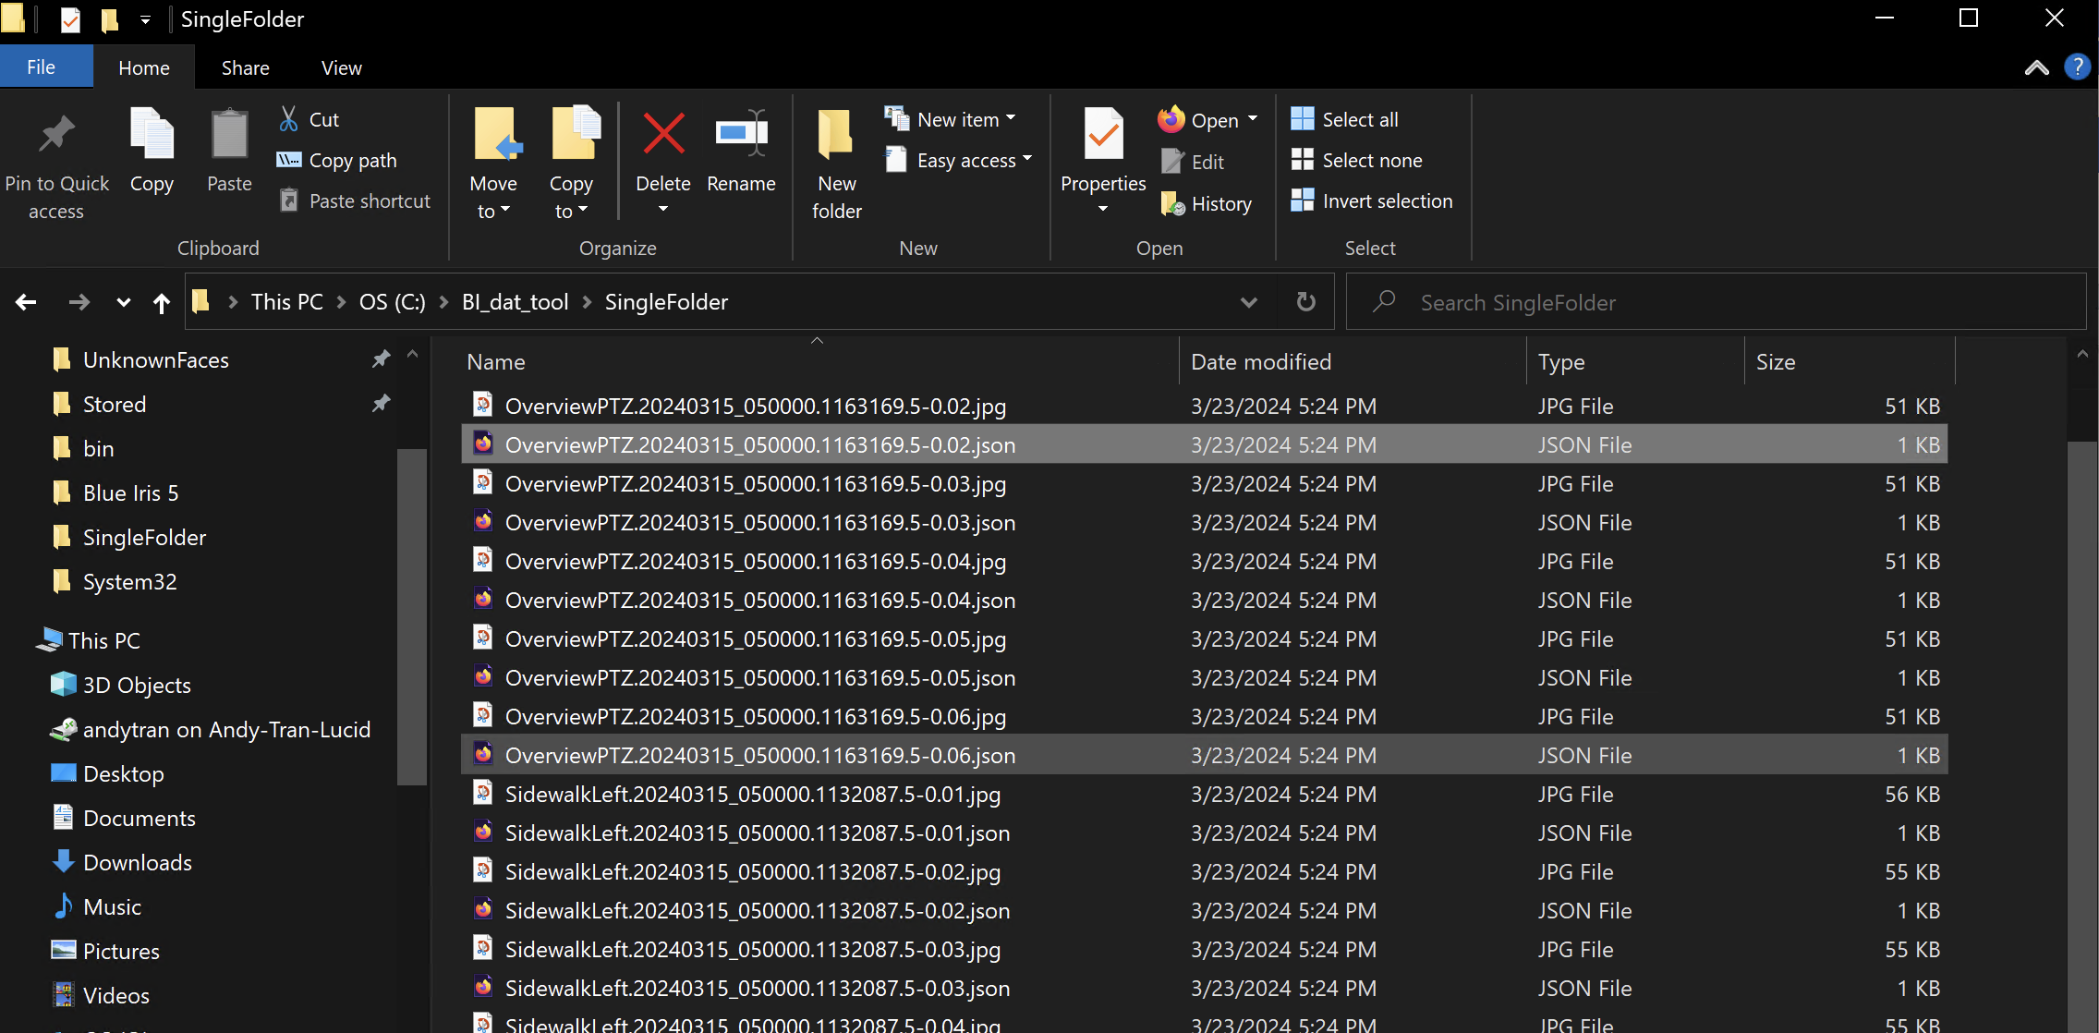This screenshot has width=2099, height=1033.
Task: Open the Share ribbon tab
Action: (245, 67)
